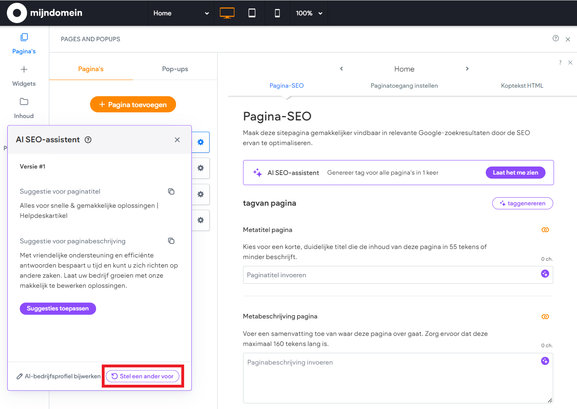Close the AI SEO-assistent panel
Viewport: 577px width, 409px height.
(x=177, y=140)
